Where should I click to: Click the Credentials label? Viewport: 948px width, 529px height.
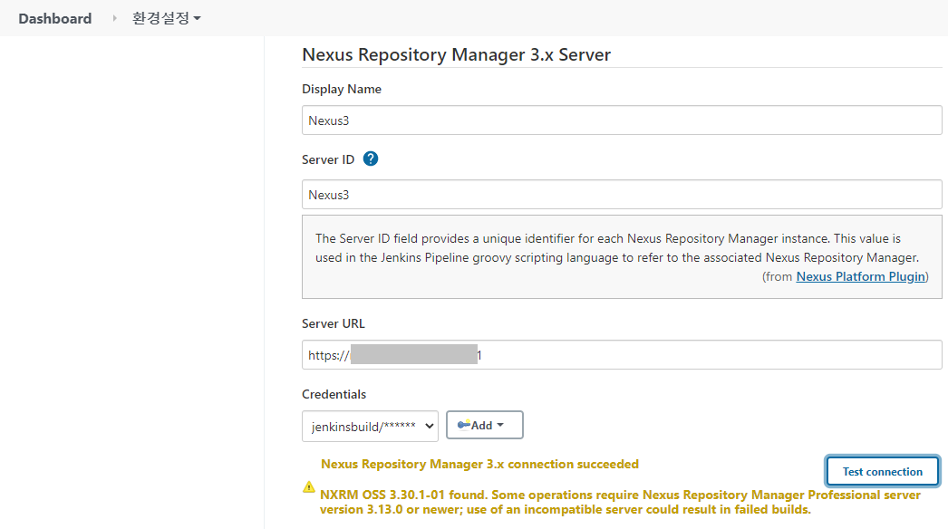pos(334,394)
